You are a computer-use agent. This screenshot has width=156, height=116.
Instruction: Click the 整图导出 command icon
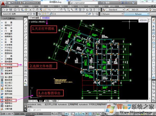click(x=2, y=101)
